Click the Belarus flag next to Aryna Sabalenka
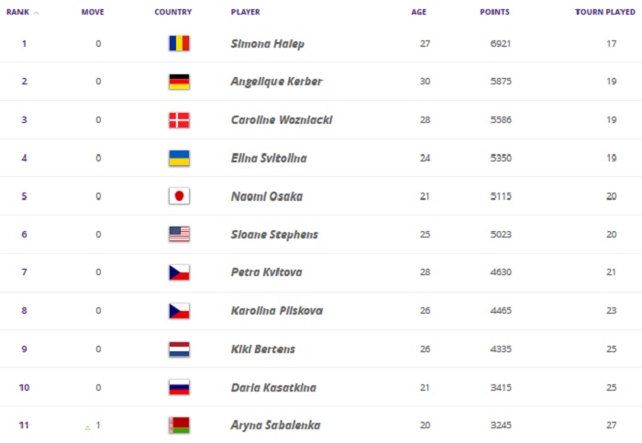 tap(179, 425)
